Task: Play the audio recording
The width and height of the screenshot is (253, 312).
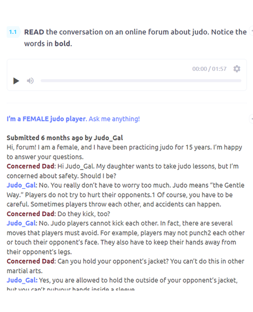Action: [16, 81]
